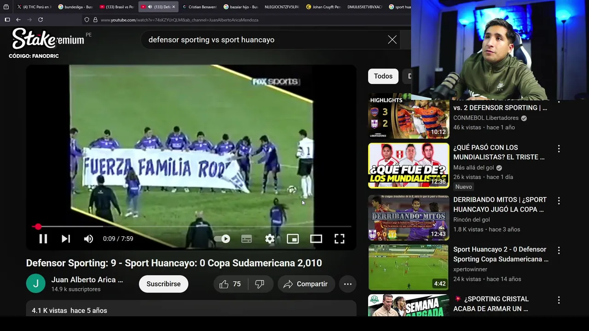Click Rincón del gol channel name
589x331 pixels.
471,220
